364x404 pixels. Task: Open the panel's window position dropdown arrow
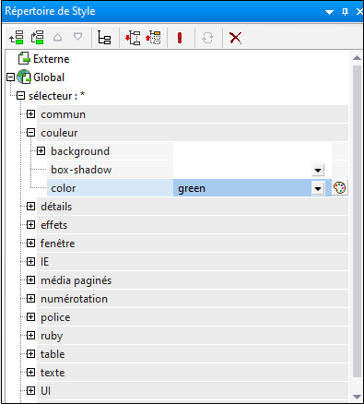coord(329,12)
